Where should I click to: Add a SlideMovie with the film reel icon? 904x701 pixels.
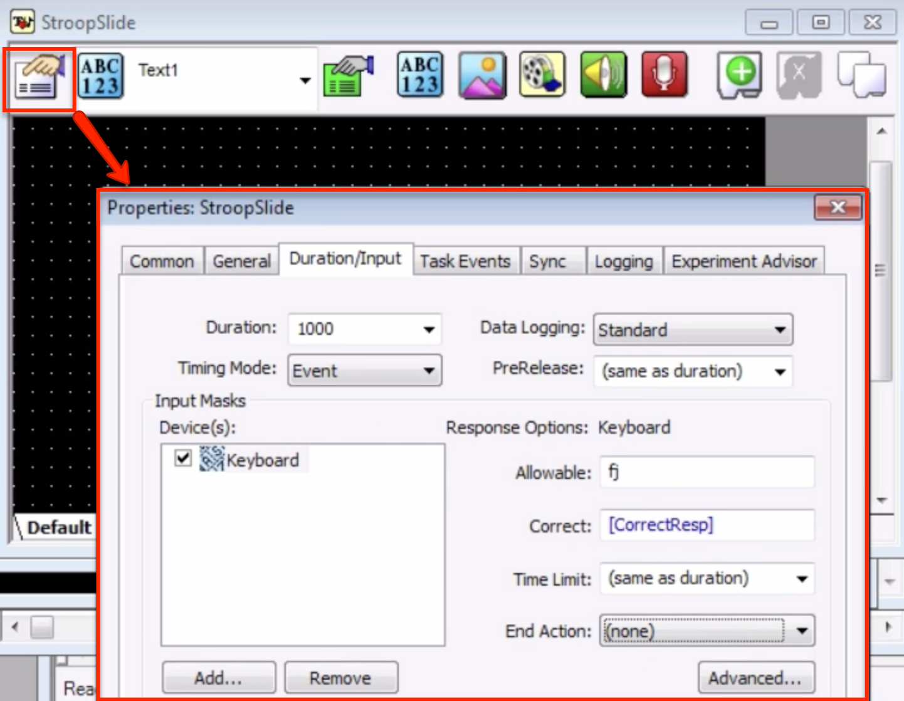click(x=542, y=75)
